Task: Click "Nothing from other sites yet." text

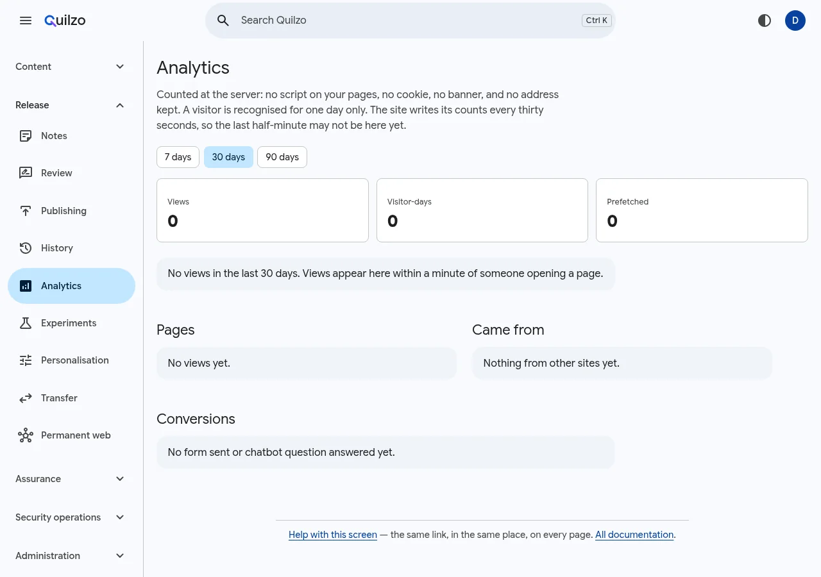Action: (x=552, y=363)
